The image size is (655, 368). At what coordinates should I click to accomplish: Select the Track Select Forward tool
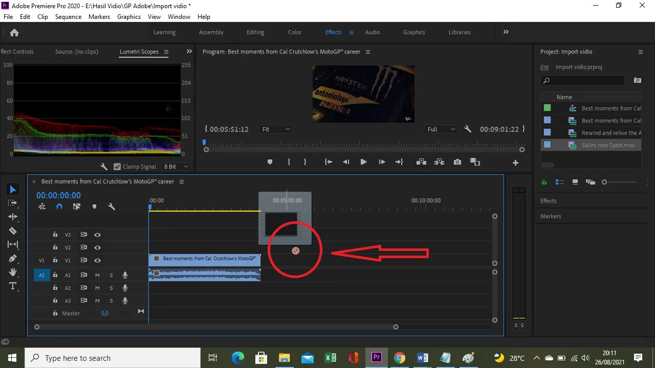13,203
